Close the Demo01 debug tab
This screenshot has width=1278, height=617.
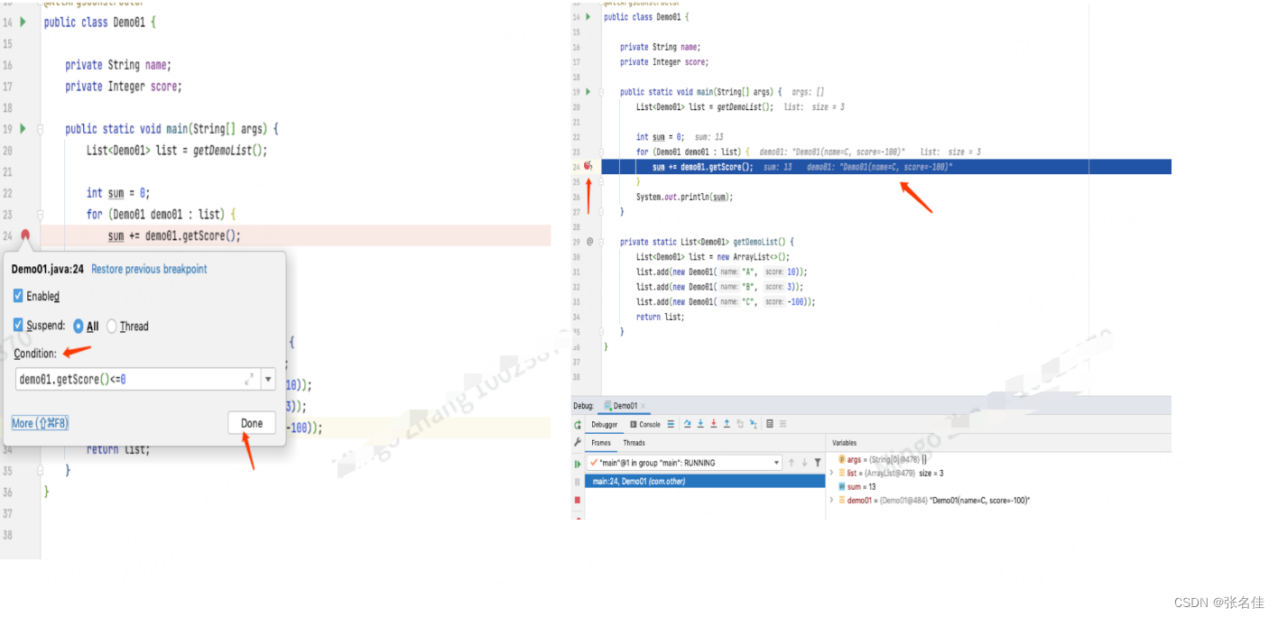tap(643, 406)
